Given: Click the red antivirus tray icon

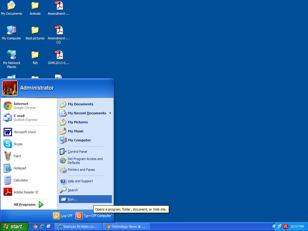Looking at the screenshot, I should tap(286, 227).
